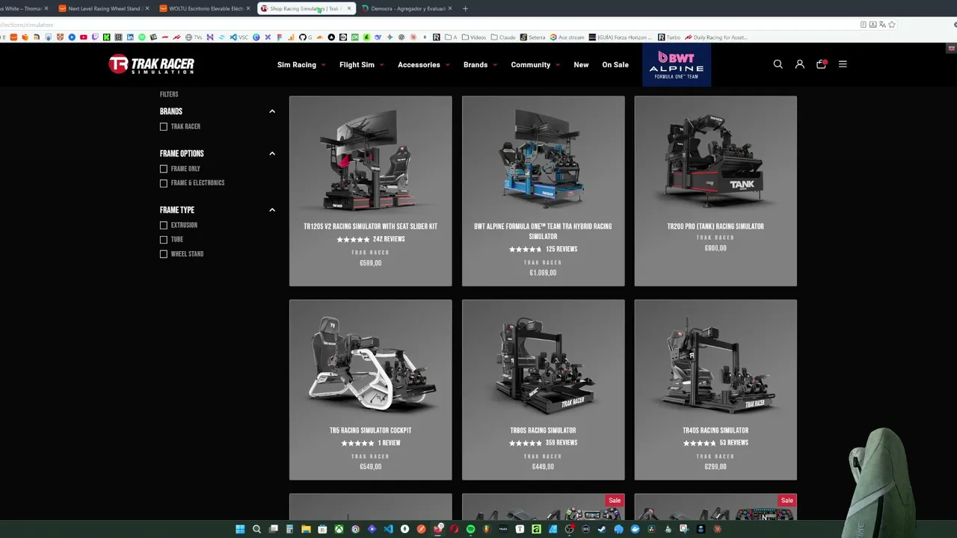The width and height of the screenshot is (957, 538).
Task: Open the account profile icon
Action: [799, 64]
